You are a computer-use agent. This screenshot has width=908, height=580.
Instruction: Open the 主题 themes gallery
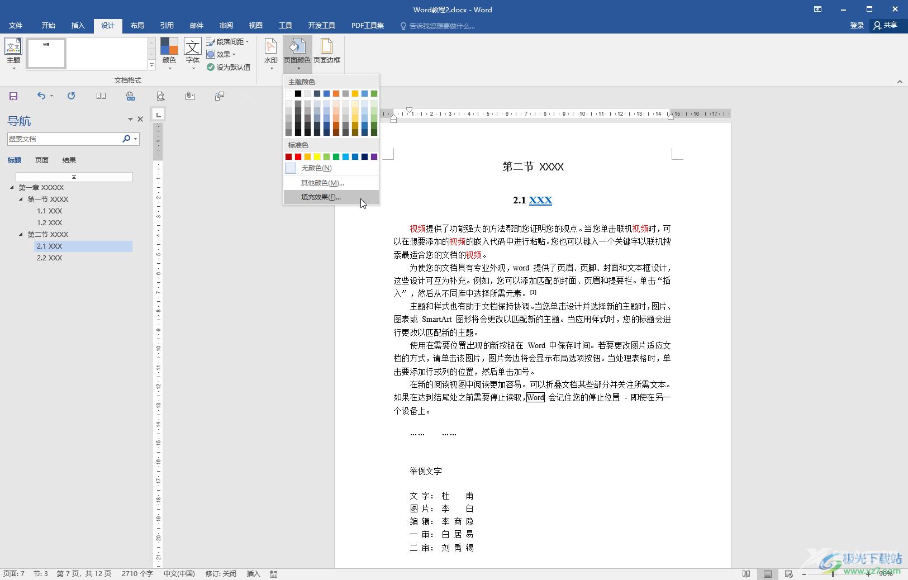[x=13, y=54]
